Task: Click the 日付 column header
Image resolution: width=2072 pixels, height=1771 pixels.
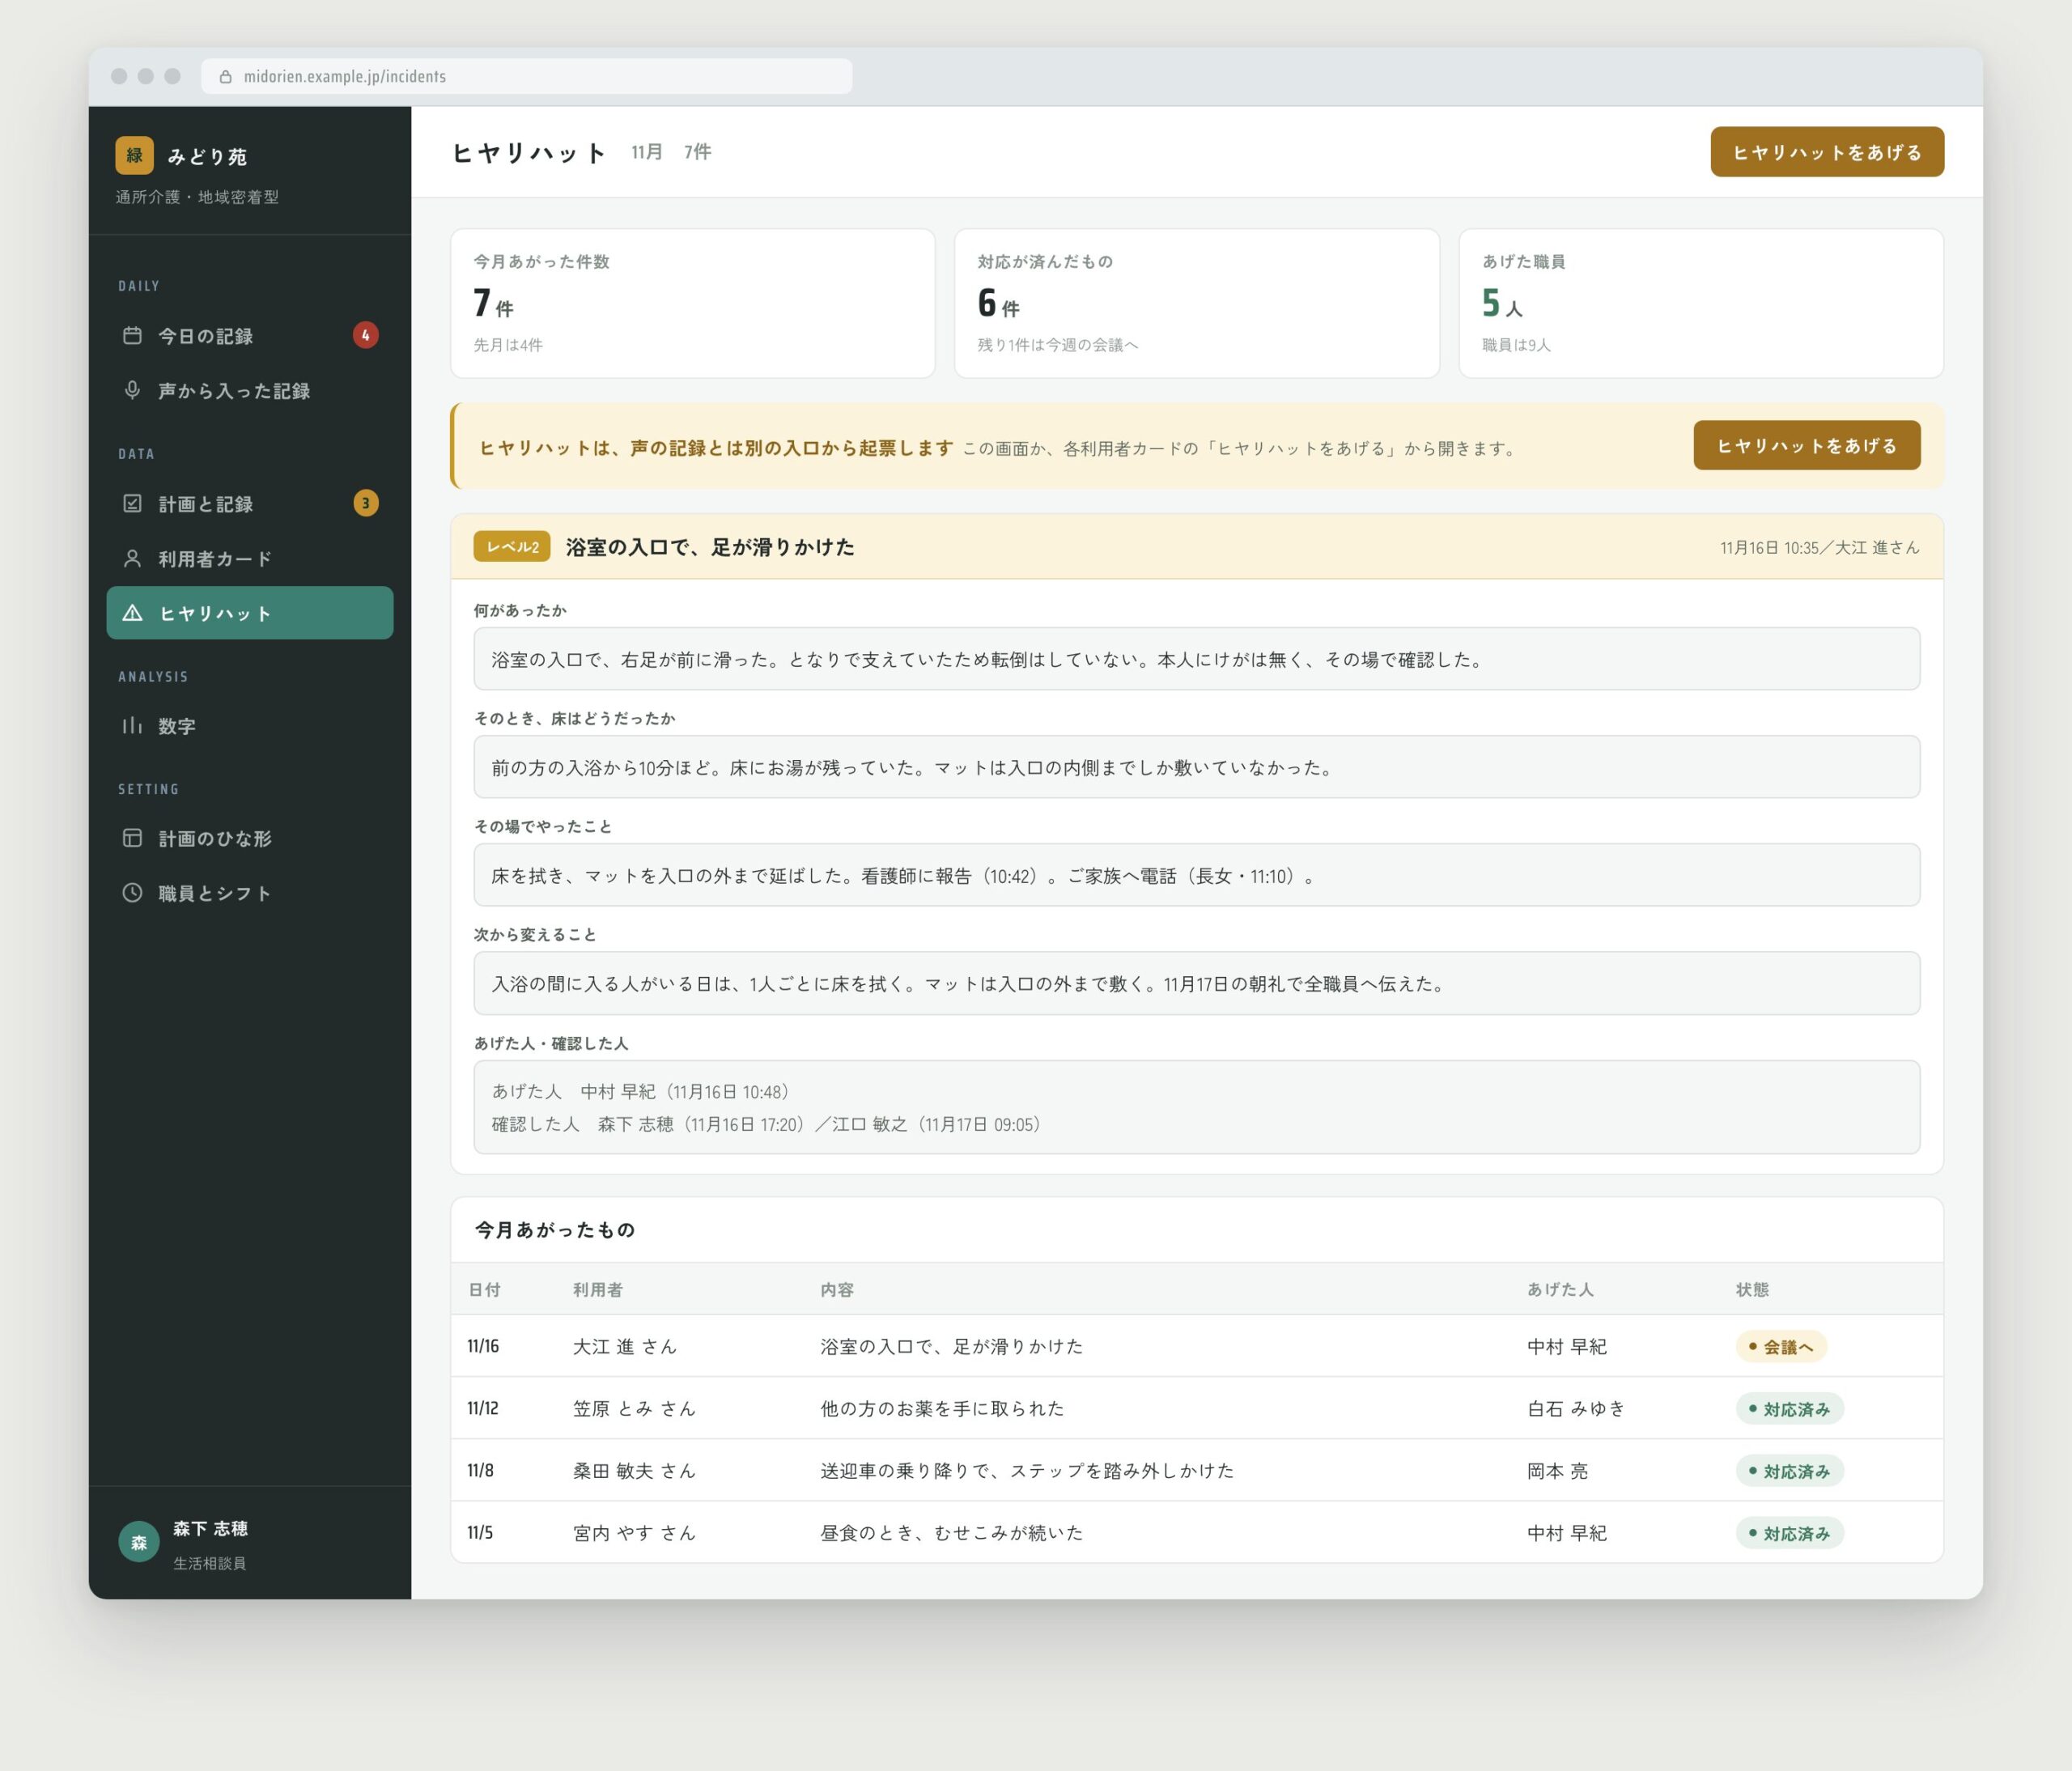Action: click(484, 1289)
